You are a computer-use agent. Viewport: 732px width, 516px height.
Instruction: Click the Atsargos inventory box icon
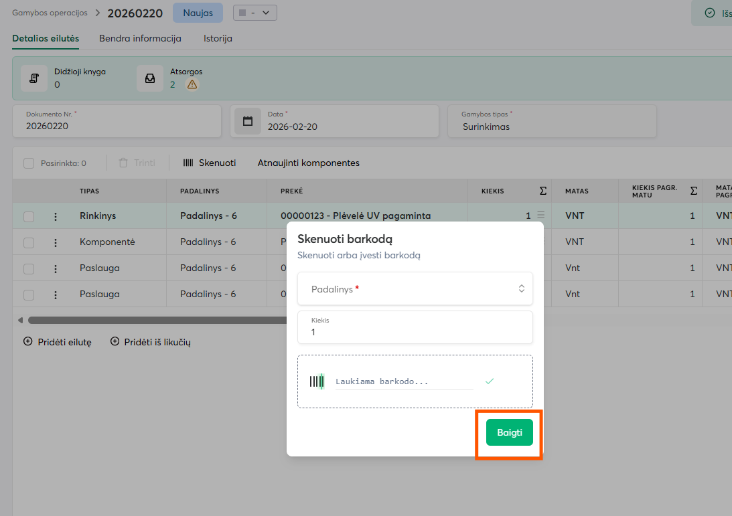coord(150,78)
